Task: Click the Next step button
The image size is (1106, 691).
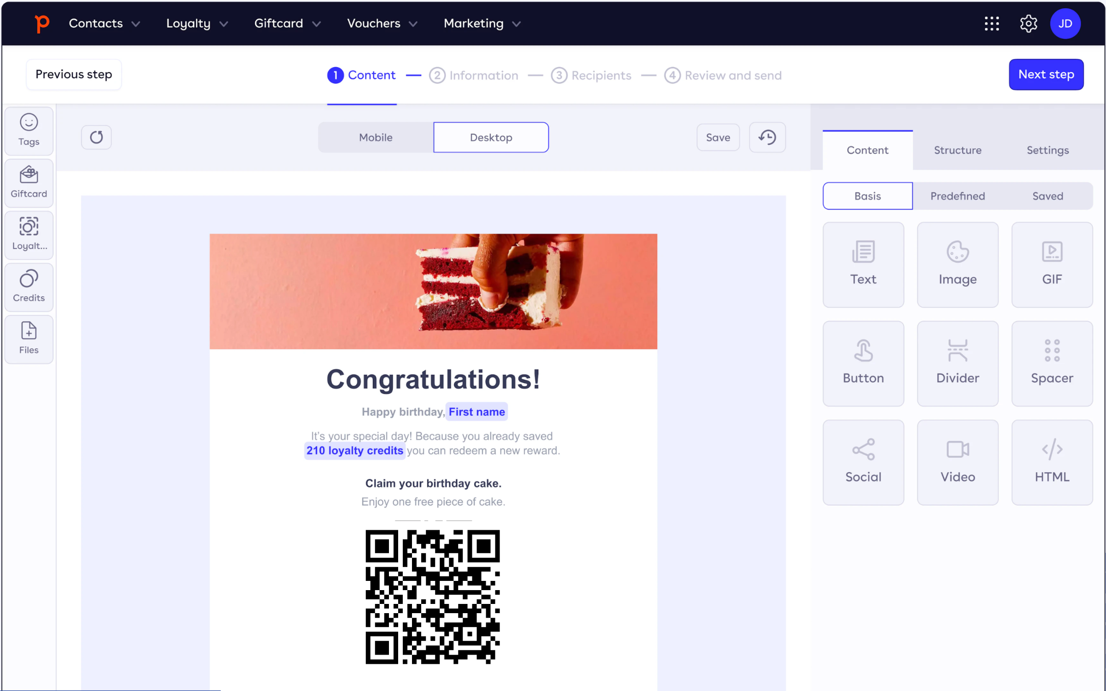Action: (1046, 75)
